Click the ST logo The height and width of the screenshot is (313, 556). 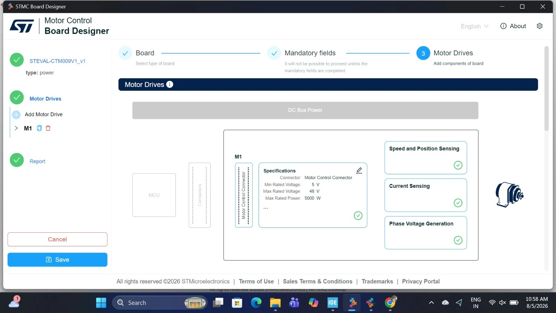coord(22,26)
